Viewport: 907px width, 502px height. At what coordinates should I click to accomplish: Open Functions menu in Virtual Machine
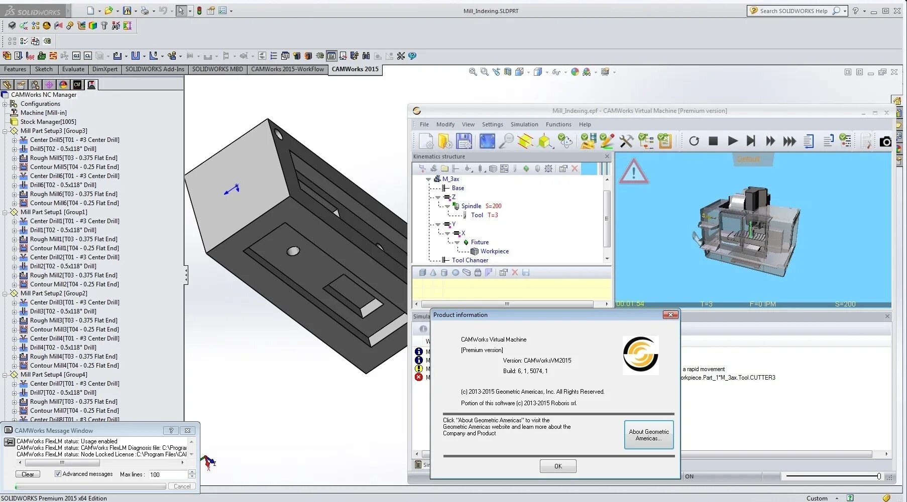558,124
